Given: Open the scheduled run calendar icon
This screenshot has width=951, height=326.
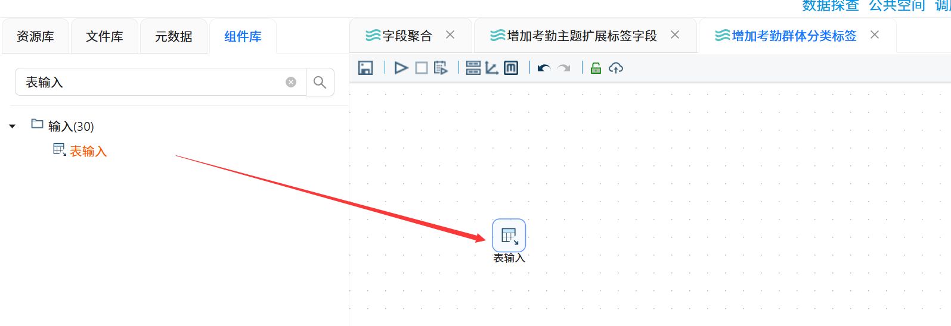Looking at the screenshot, I should coord(441,68).
